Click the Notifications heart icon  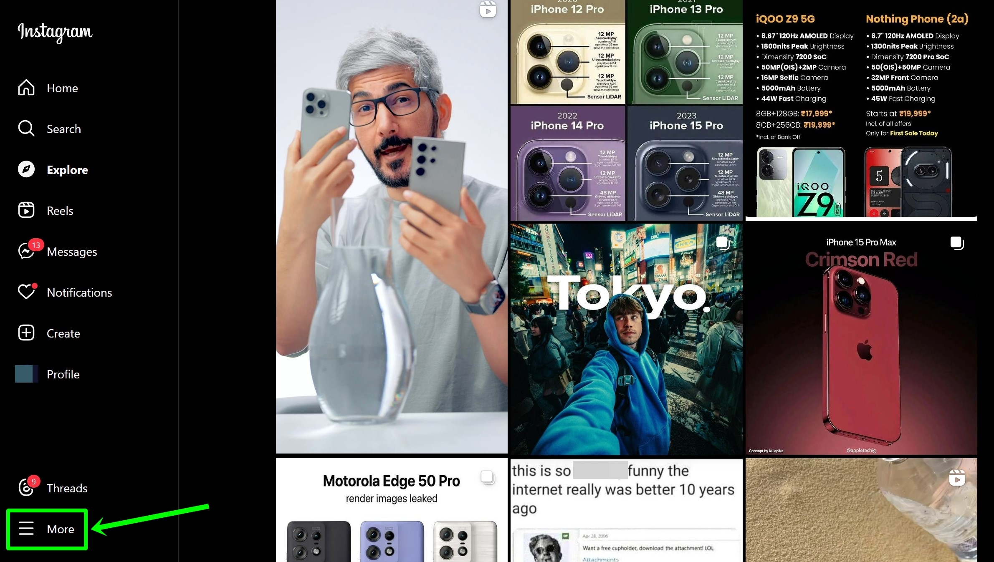(26, 292)
